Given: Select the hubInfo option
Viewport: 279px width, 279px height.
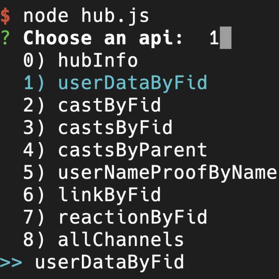Looking at the screenshot, I should pos(98,61).
